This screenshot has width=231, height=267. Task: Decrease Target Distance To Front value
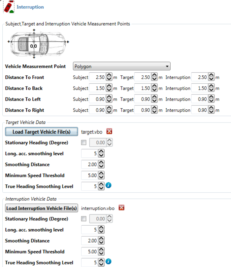click(154, 79)
